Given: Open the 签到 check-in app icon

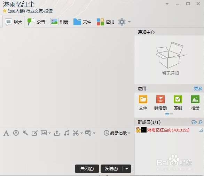Looking at the screenshot, I should click(x=178, y=103).
